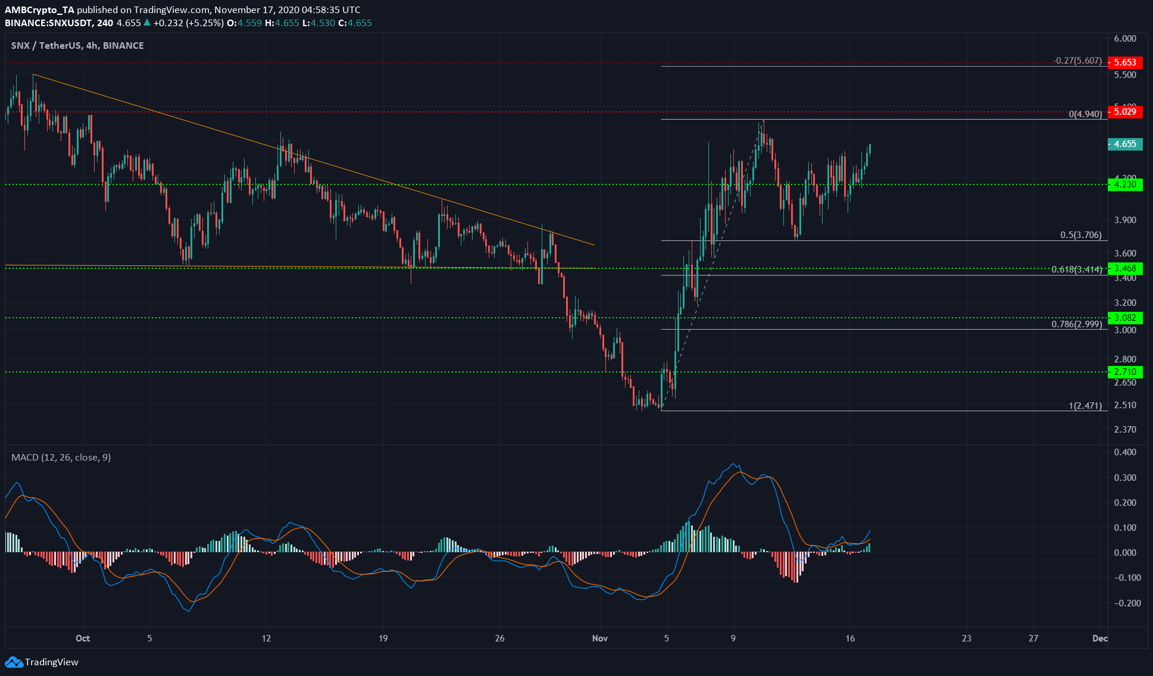Click the 0.000 MACD axis value
The width and height of the screenshot is (1153, 676).
[x=1125, y=553]
